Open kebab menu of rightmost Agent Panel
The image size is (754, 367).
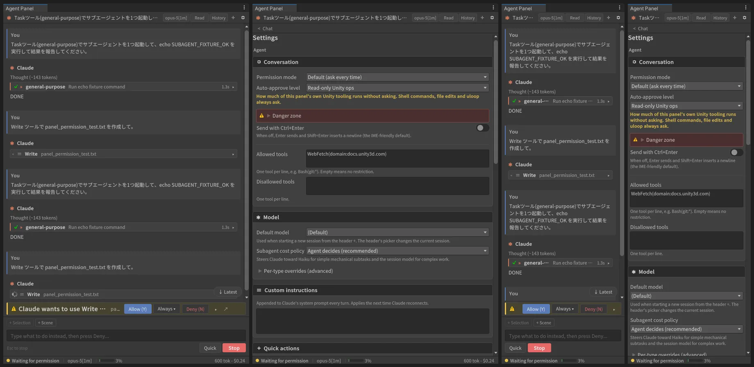pos(746,8)
